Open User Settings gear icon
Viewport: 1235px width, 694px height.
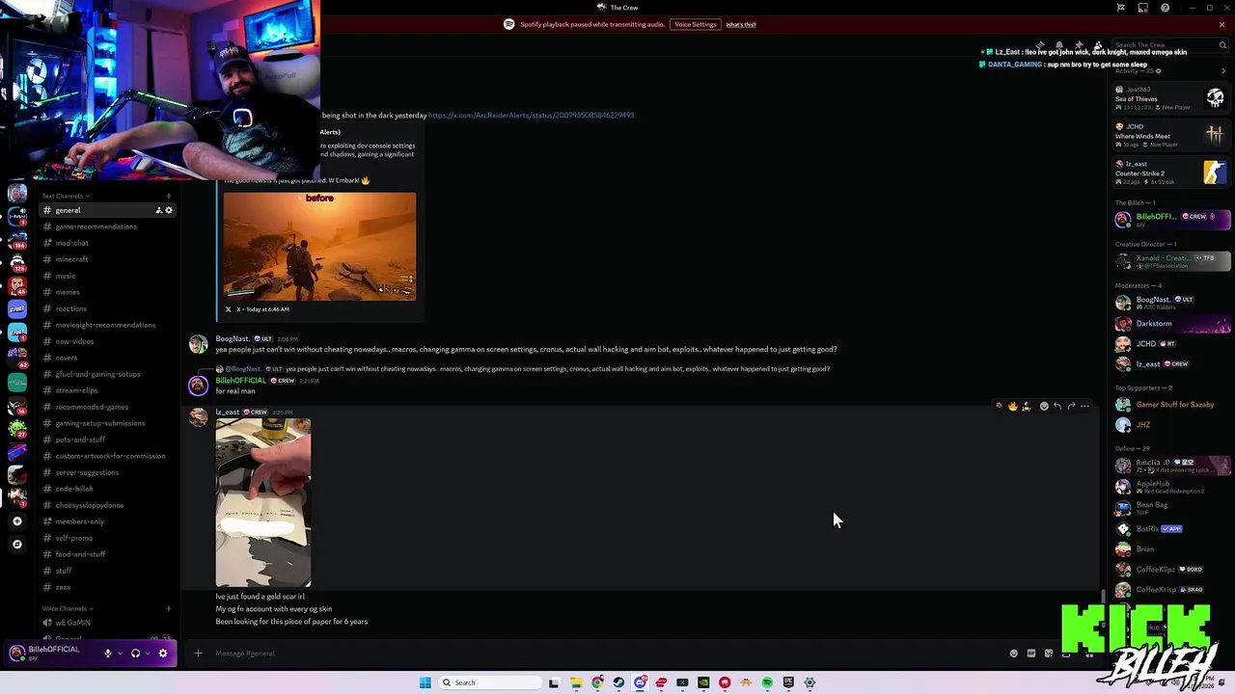pyautogui.click(x=163, y=654)
